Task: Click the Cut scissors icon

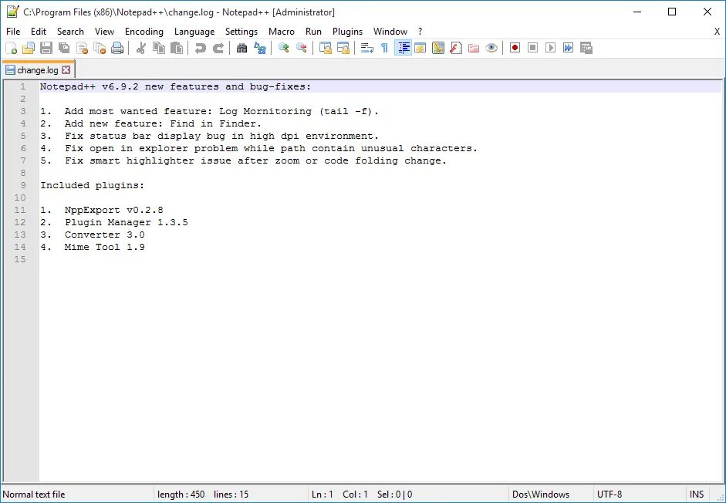Action: (x=140, y=48)
